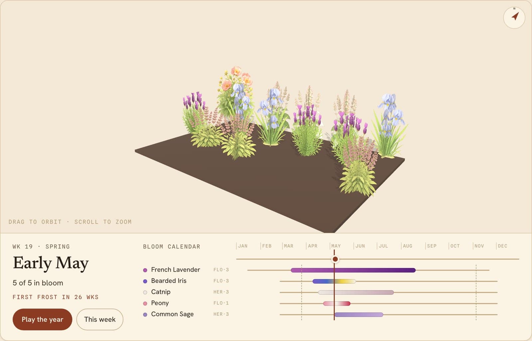Click the This week button

pos(100,319)
